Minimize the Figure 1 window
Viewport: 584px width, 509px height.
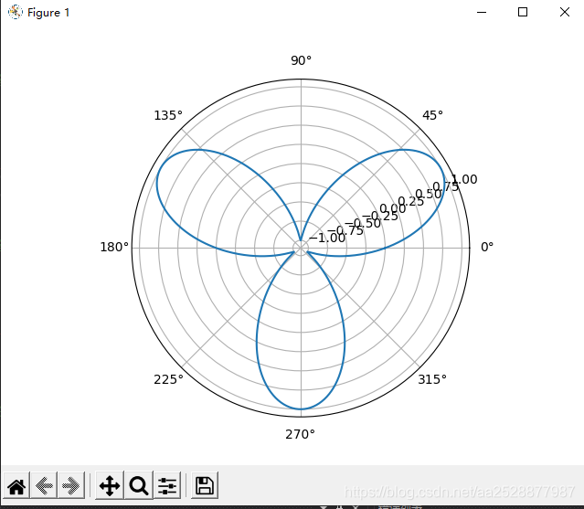(482, 12)
